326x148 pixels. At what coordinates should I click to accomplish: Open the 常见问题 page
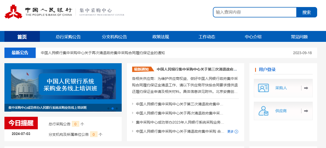tap(299, 37)
